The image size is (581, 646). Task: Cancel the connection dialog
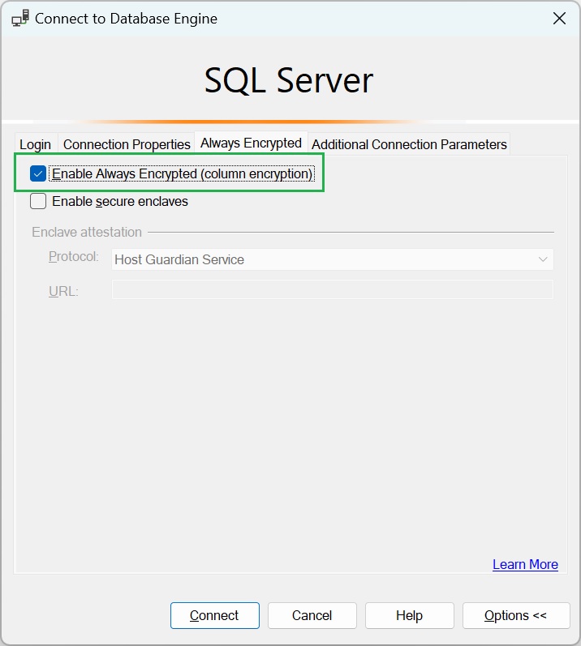point(312,615)
